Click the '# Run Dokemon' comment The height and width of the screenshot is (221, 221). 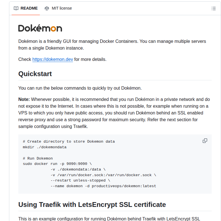coord(38,158)
